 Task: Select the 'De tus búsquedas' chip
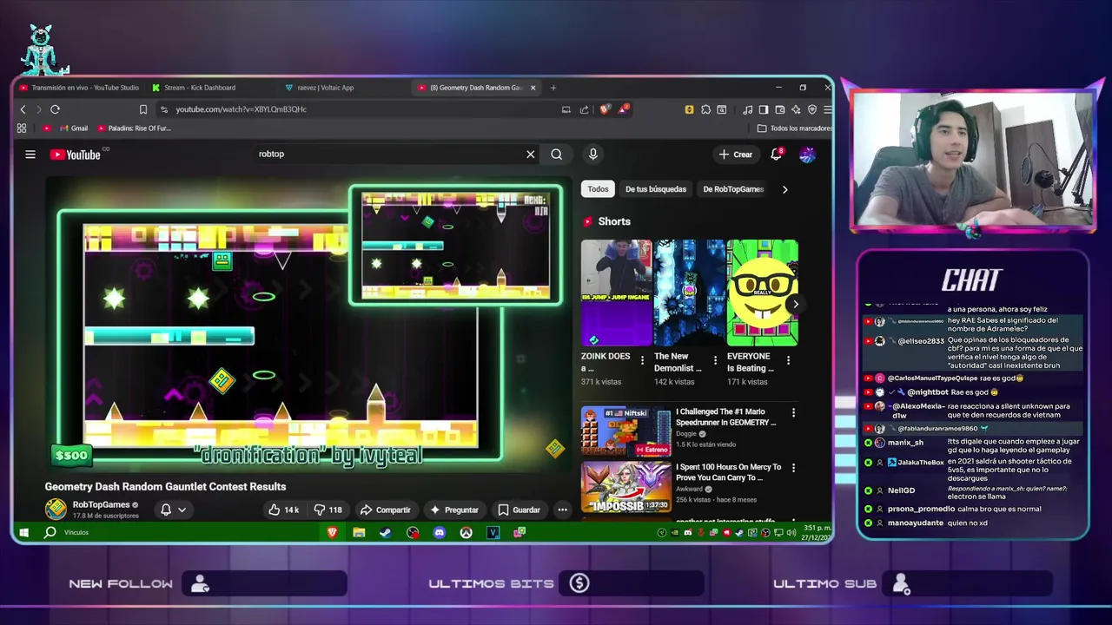coord(656,189)
